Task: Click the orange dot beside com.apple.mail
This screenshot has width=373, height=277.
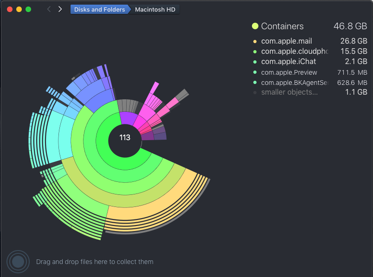Action: [254, 41]
